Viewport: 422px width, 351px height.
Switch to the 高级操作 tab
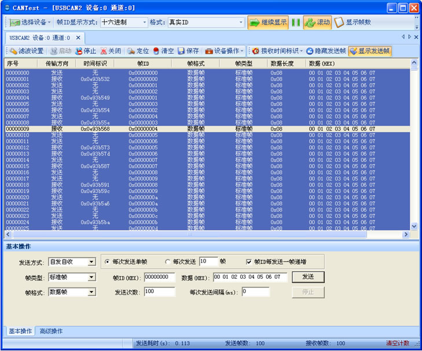click(x=51, y=331)
